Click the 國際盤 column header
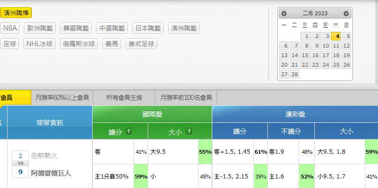The width and height of the screenshot is (378, 188). (x=152, y=114)
